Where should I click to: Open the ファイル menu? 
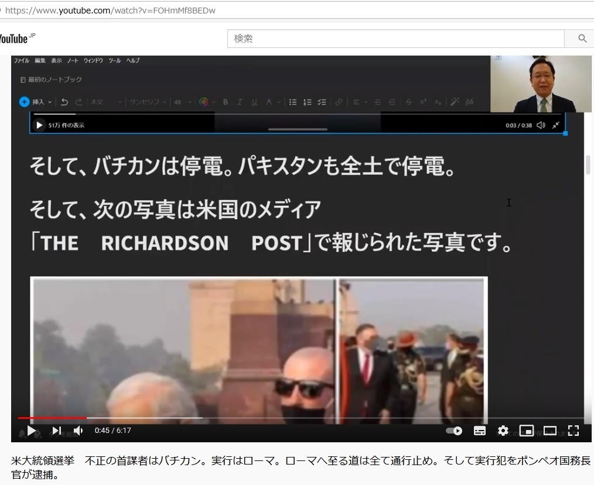click(22, 60)
